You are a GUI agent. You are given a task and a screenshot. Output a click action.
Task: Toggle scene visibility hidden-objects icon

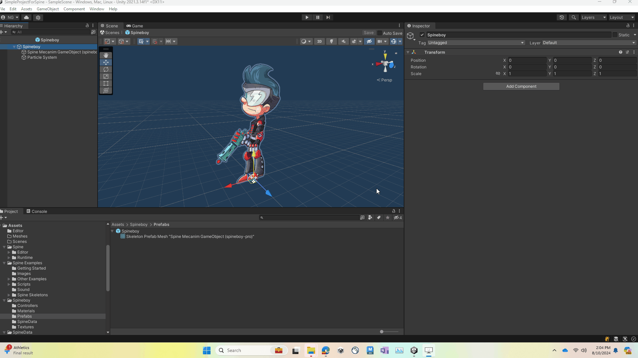[x=369, y=41]
